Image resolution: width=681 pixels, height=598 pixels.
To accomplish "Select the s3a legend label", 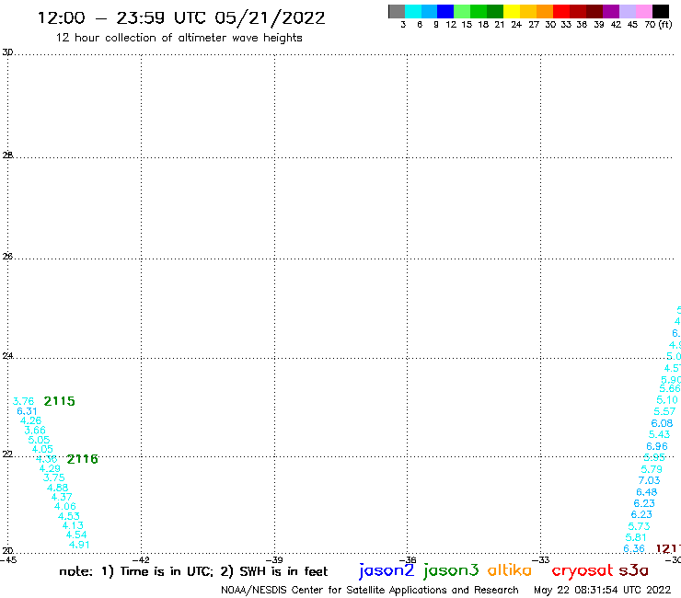I will 633,570.
